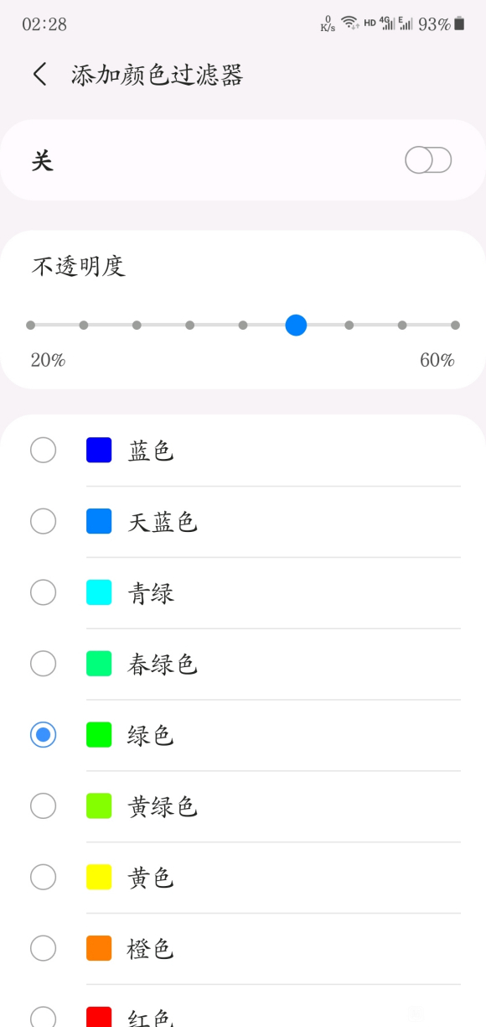The width and height of the screenshot is (486, 1027).
Task: Choose the 青绿 radio button
Action: coord(43,593)
